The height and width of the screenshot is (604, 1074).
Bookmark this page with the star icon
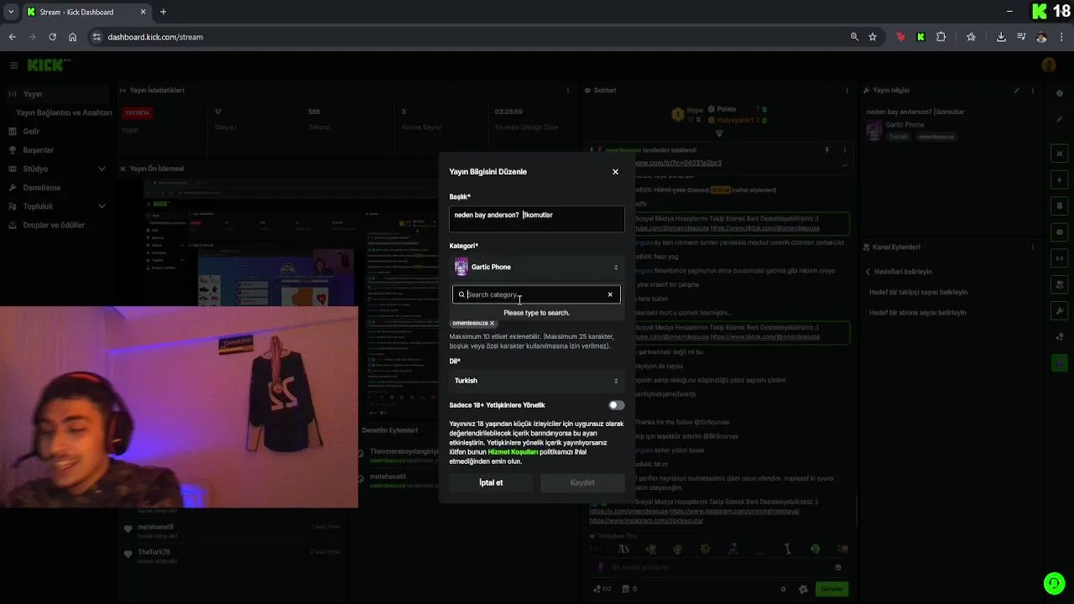pyautogui.click(x=873, y=37)
